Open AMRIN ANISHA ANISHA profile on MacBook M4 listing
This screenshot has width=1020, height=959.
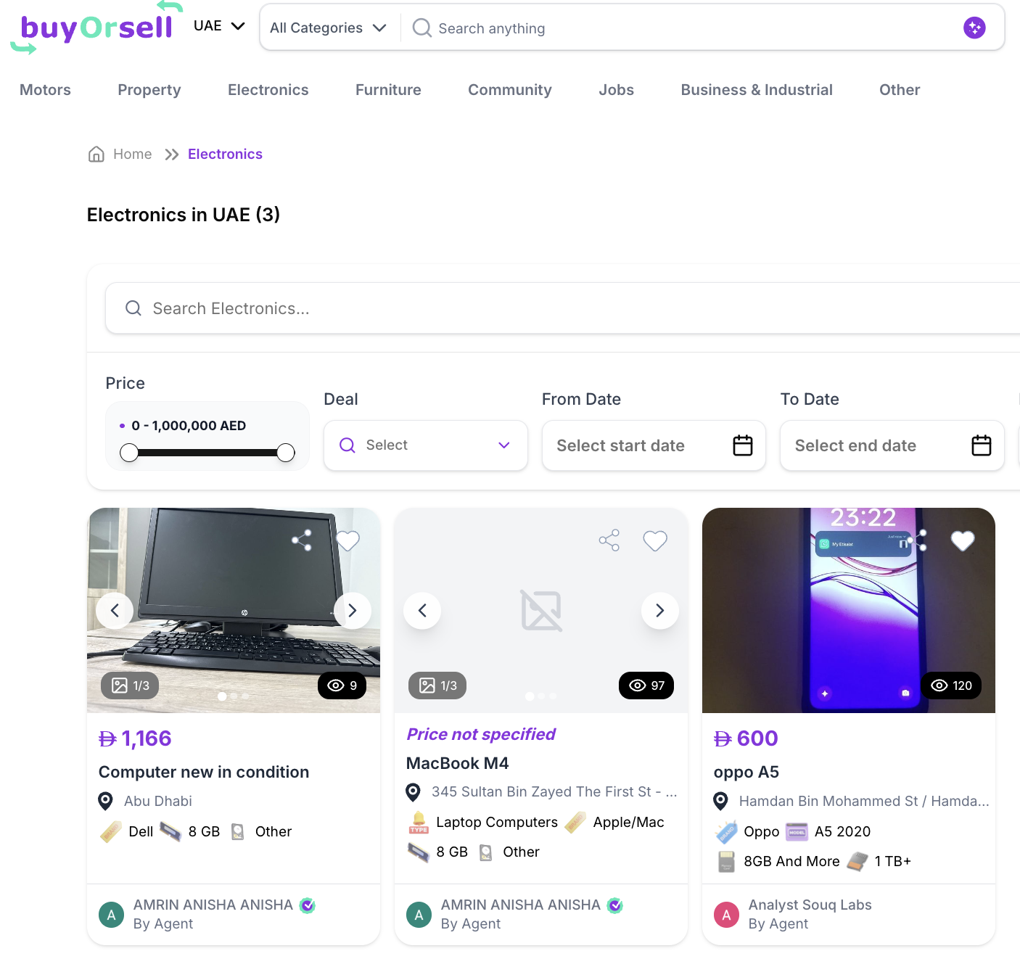[521, 905]
